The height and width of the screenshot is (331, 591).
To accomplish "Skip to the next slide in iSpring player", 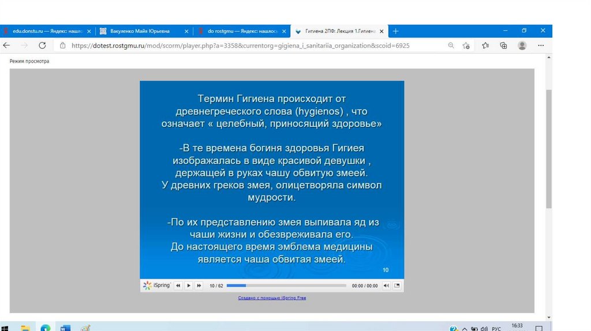I will (x=199, y=285).
